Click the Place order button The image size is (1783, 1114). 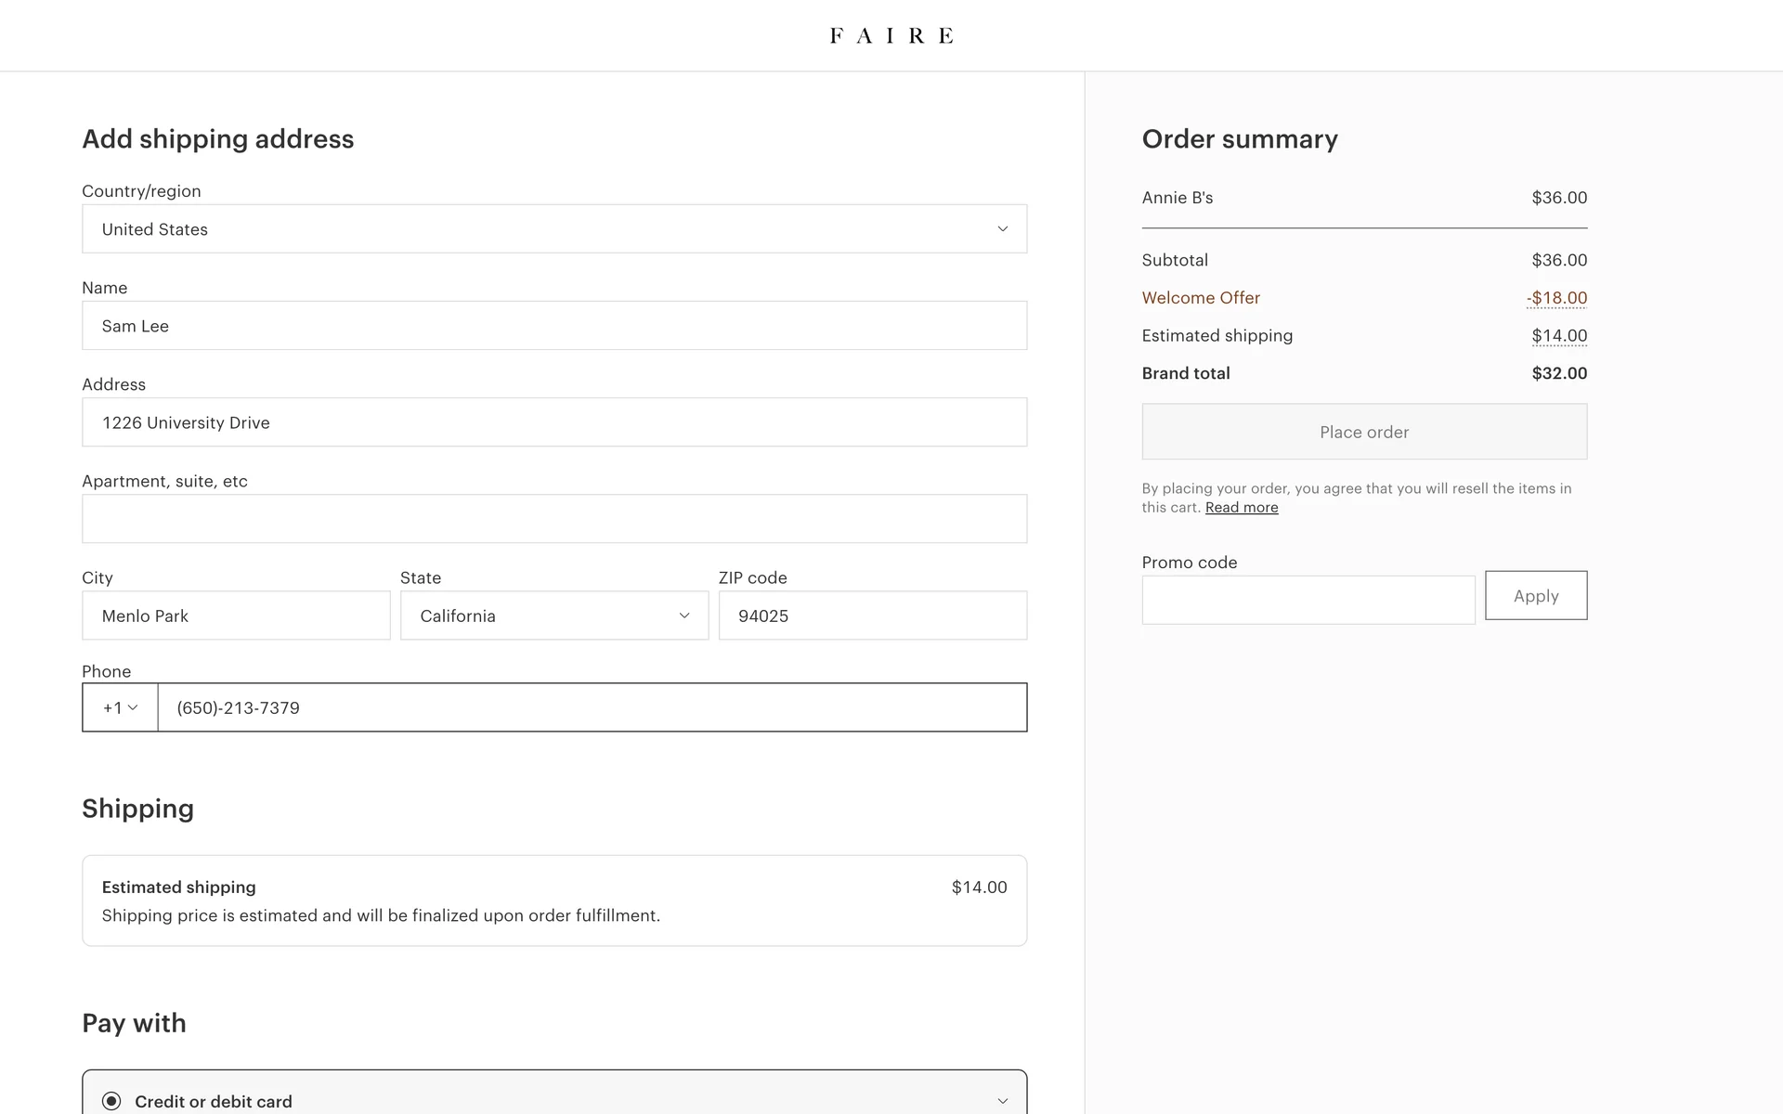[1363, 432]
